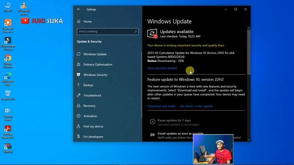This screenshot has height=165, width=294.
Task: Select WinRAR desktop icon
Action: point(8,148)
